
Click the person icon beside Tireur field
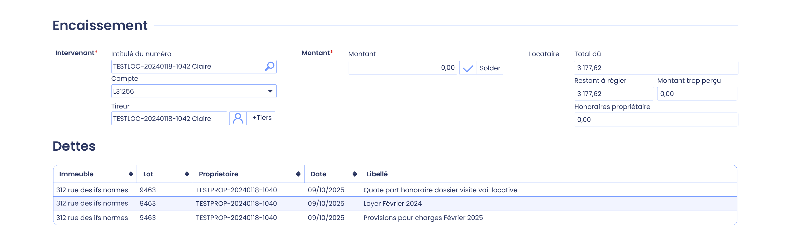point(238,118)
